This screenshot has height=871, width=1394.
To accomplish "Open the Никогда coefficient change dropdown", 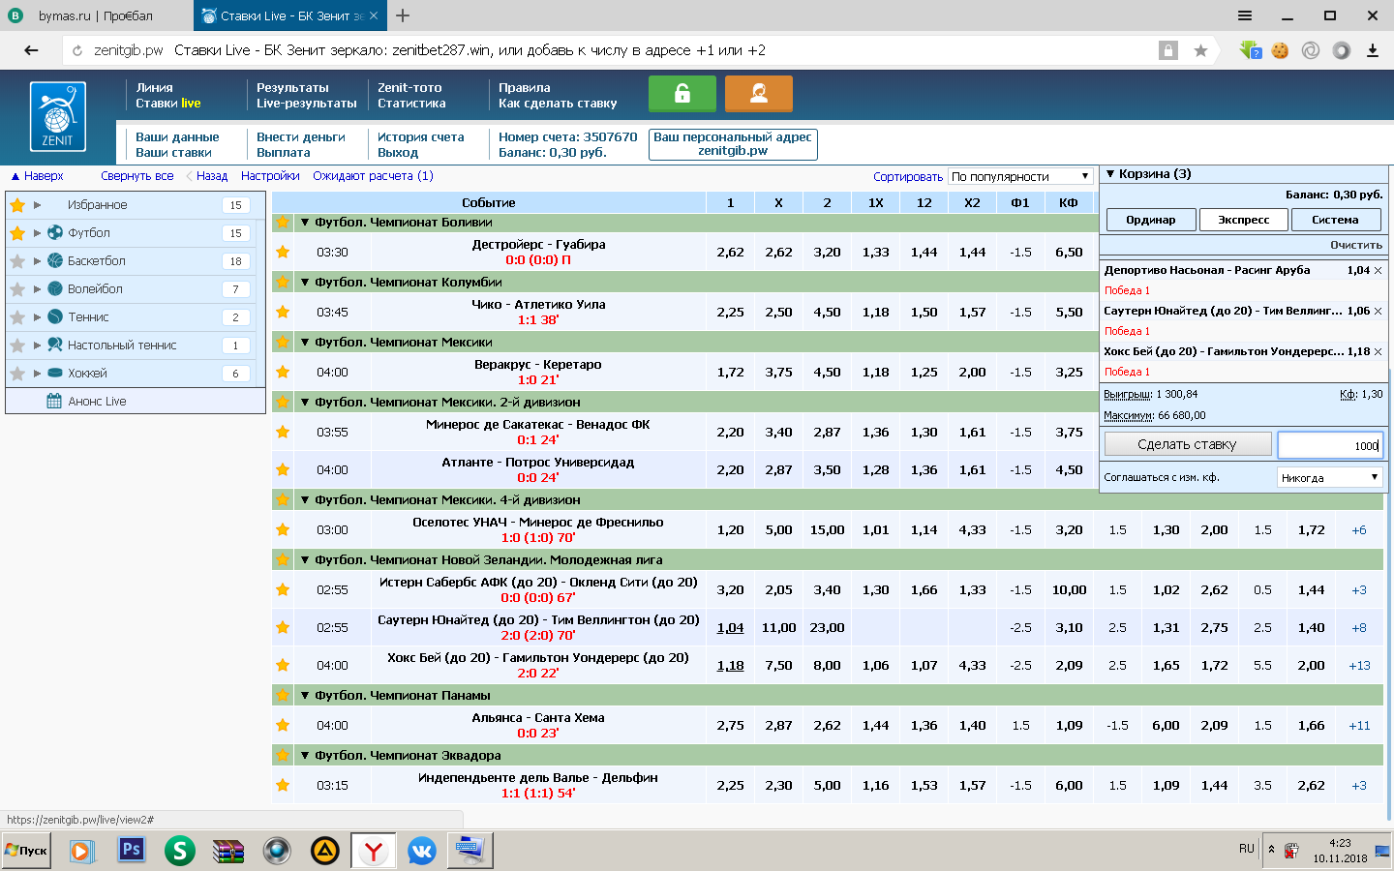I will (1329, 477).
